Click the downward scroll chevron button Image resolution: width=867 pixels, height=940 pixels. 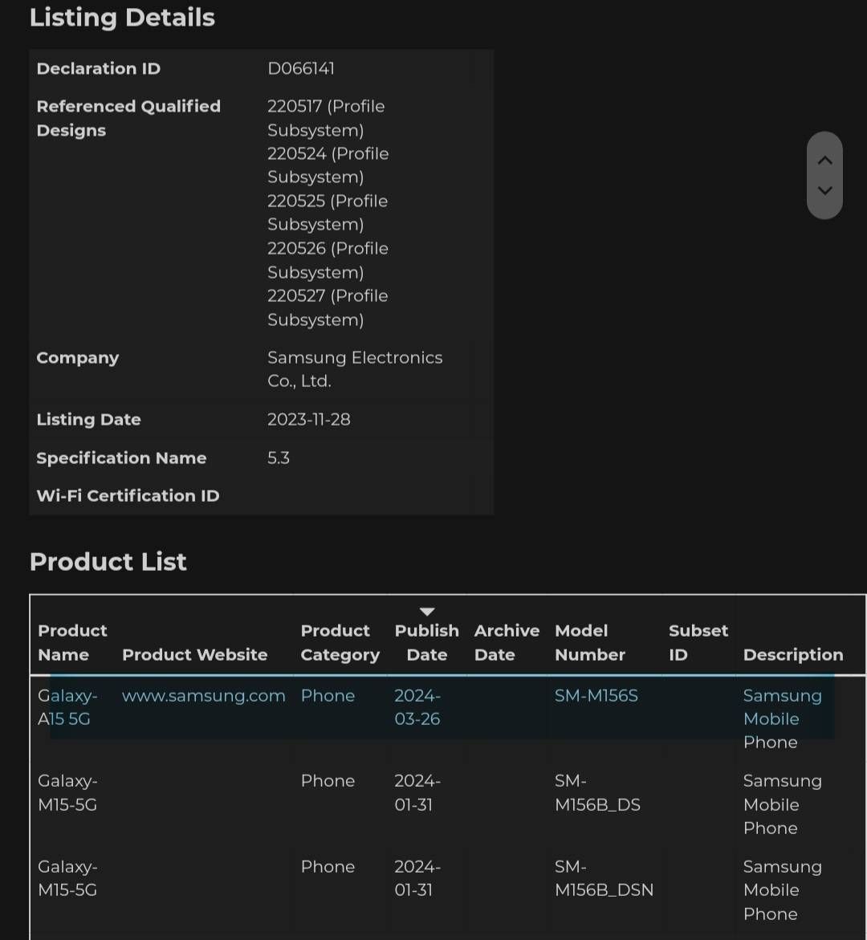coord(824,191)
